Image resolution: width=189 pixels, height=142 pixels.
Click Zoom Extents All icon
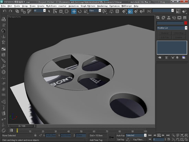(x=186, y=135)
